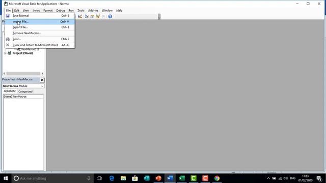Viewport: 326px width, 183px height.
Task: Click the toolbar options overflow arrow
Action: coord(159,17)
